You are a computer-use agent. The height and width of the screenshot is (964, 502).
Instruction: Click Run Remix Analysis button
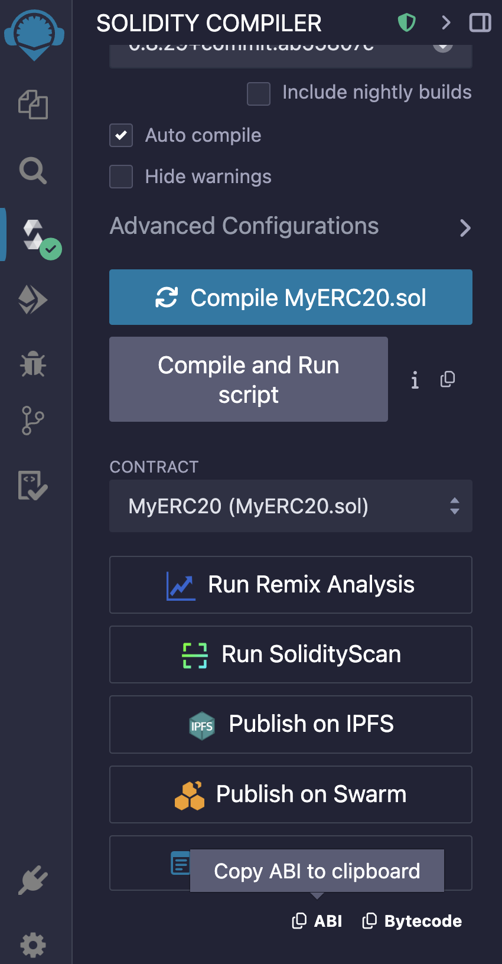pos(291,585)
